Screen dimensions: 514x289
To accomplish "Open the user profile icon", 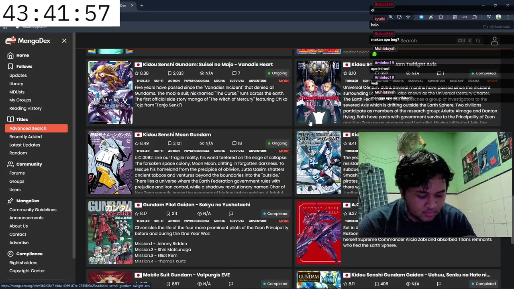I will tap(495, 41).
